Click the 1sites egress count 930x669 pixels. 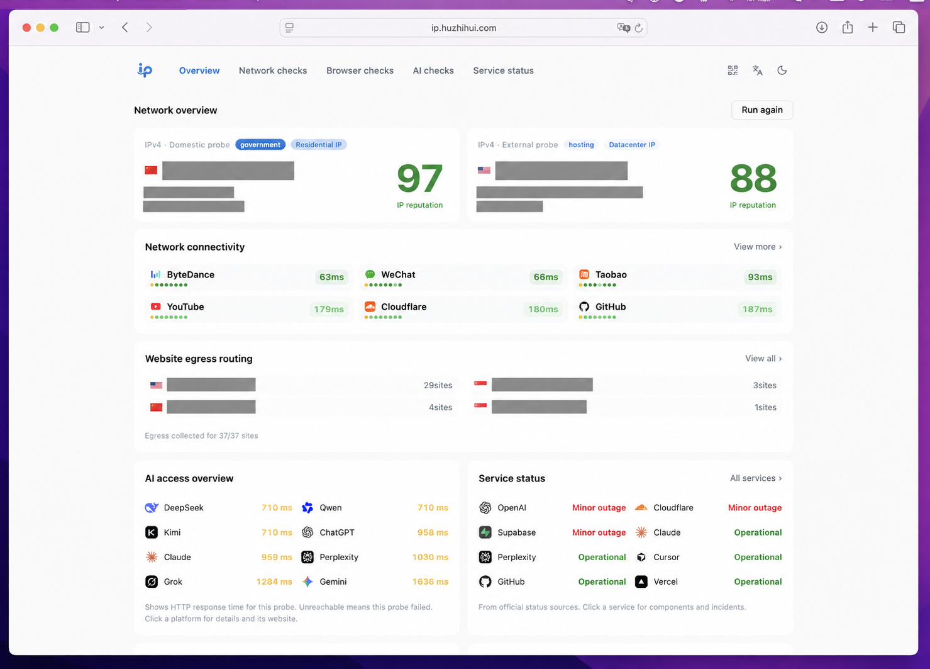click(x=765, y=407)
